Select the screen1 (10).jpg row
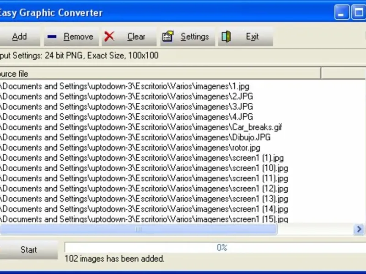 144,168
